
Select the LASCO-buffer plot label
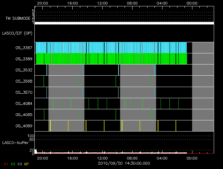click(x=15, y=143)
